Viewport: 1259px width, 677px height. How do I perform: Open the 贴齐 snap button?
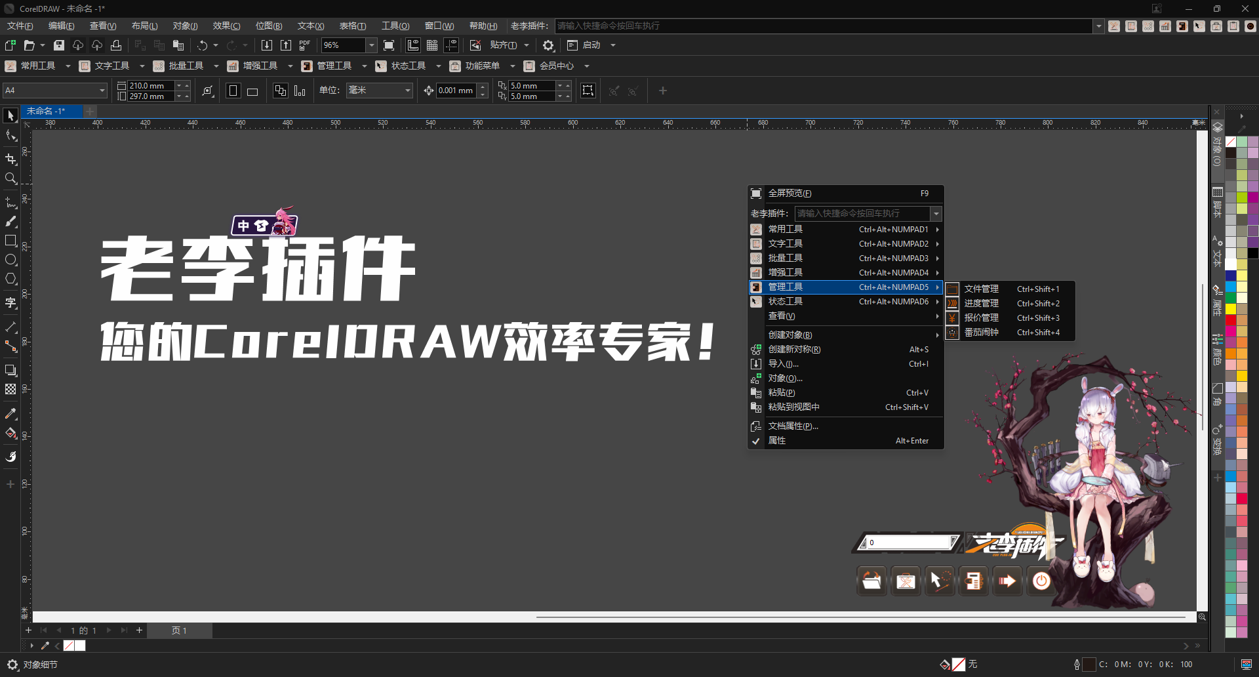point(503,45)
